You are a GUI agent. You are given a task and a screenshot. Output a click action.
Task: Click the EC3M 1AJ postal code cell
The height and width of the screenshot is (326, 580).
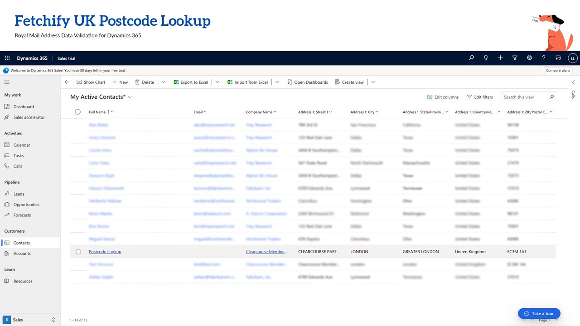517,251
